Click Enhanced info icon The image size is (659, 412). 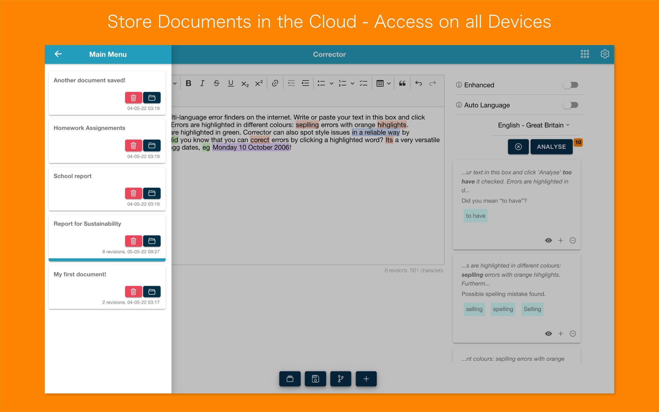tap(459, 85)
